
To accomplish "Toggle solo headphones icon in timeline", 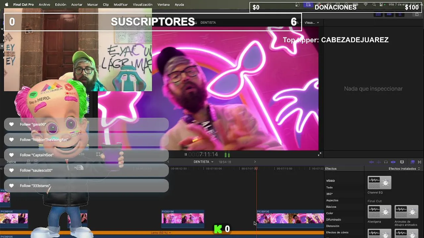I will tap(386, 162).
